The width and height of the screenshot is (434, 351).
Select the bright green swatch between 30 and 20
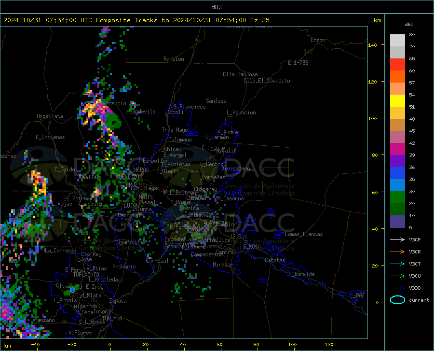click(x=397, y=197)
